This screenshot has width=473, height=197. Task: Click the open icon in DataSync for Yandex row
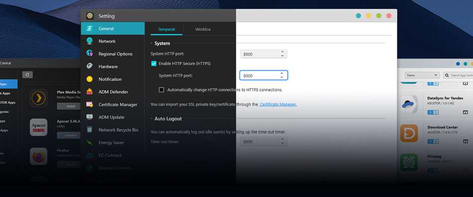click(466, 112)
